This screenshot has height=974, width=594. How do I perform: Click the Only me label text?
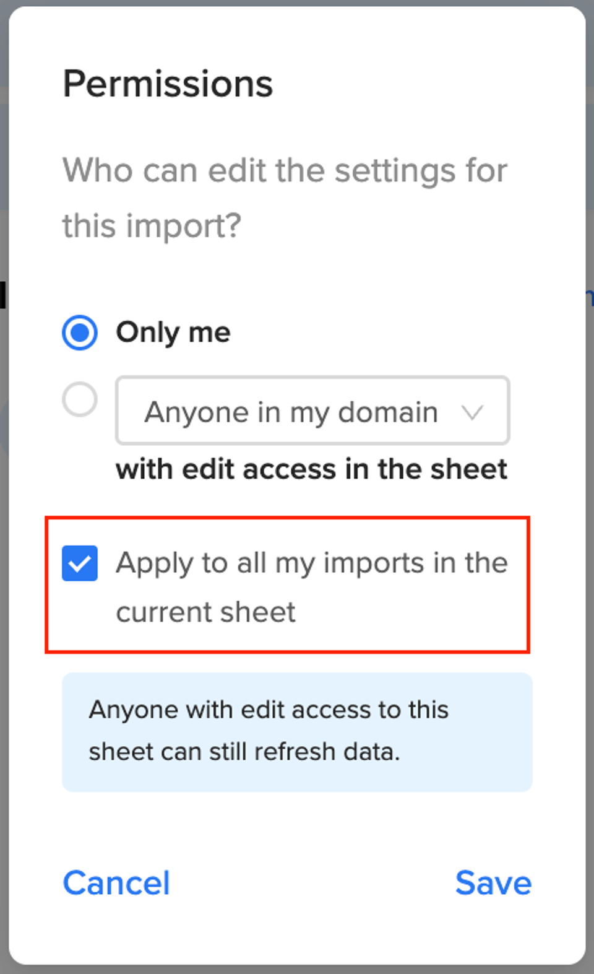pyautogui.click(x=173, y=333)
